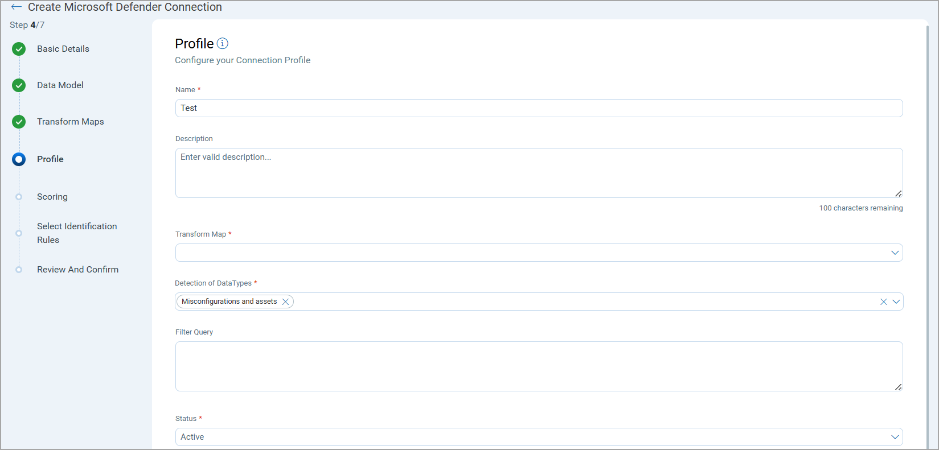The height and width of the screenshot is (450, 939).
Task: Open the Profile info icon
Action: (x=223, y=43)
